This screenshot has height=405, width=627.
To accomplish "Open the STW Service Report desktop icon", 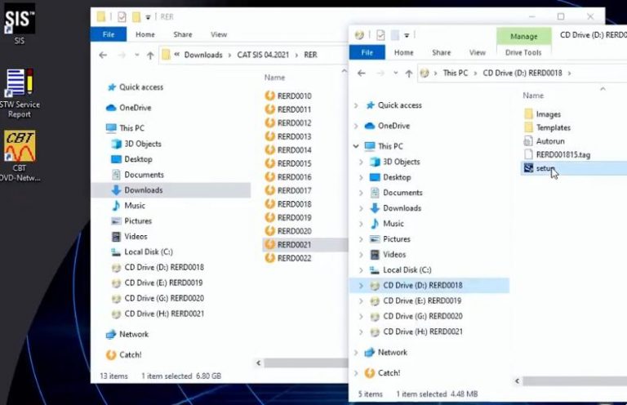I will pos(19,84).
